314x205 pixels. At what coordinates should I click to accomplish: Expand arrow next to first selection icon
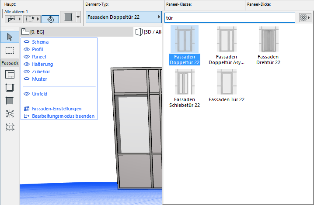20,19
